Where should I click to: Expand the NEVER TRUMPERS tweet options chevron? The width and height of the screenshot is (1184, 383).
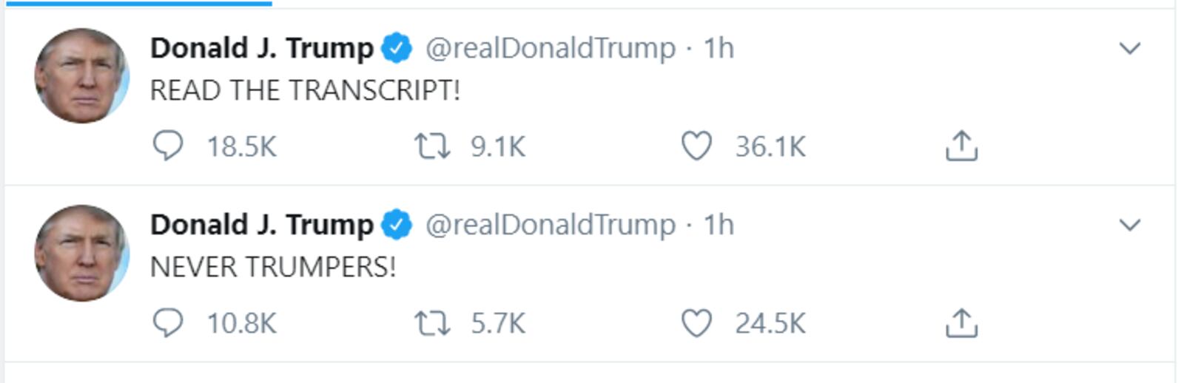1130,225
